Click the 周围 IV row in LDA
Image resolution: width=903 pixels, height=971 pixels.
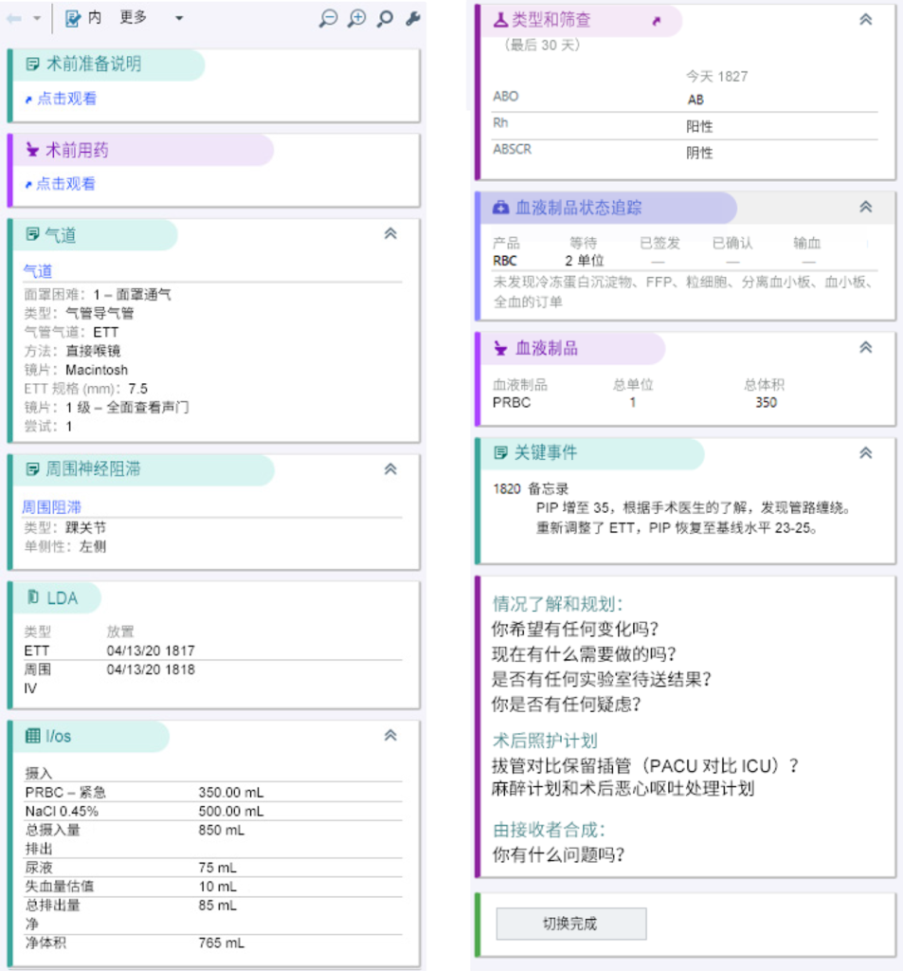[x=213, y=679]
